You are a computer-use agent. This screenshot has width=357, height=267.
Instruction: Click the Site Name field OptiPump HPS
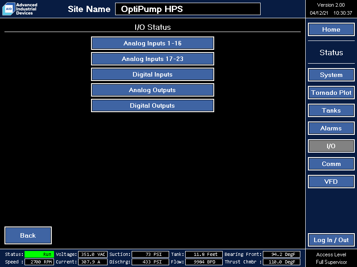click(x=188, y=9)
